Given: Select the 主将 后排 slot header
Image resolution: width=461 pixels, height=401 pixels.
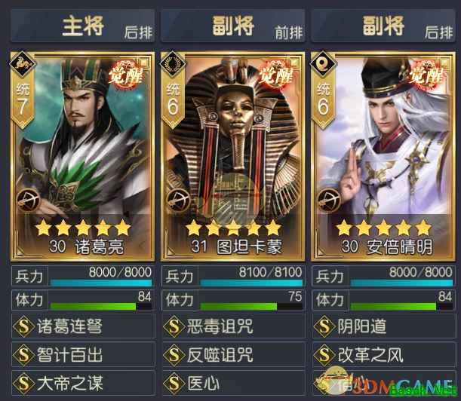Looking at the screenshot, I should click(x=83, y=26).
